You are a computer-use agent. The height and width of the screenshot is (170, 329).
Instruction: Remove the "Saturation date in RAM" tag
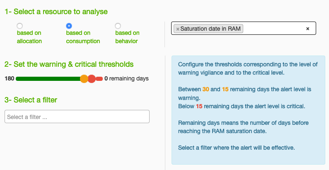click(178, 29)
